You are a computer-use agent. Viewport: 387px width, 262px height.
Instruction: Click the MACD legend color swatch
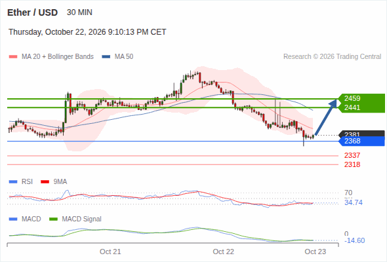click(13, 219)
